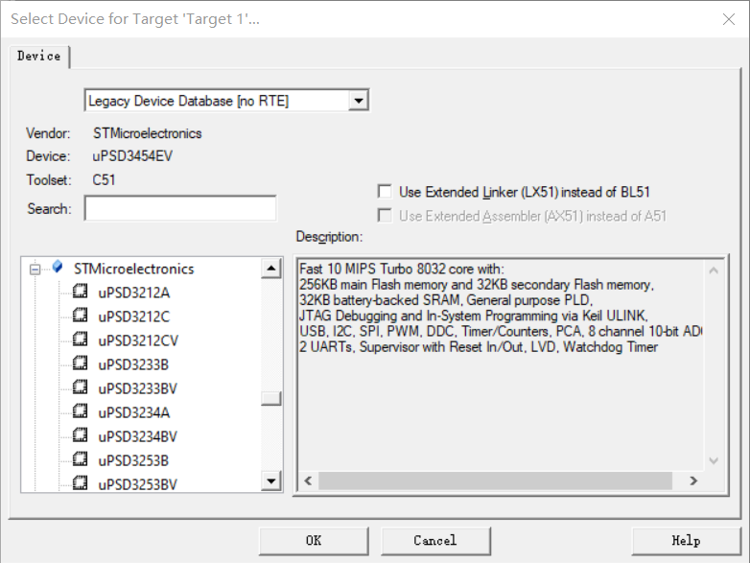The width and height of the screenshot is (750, 563).
Task: Confirm selection with the OK button
Action: click(x=314, y=541)
